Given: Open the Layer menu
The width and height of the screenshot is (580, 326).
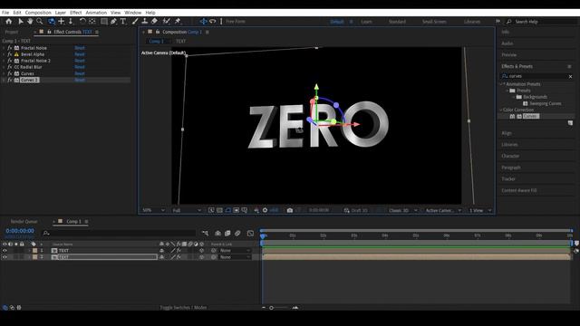Looking at the screenshot, I should [x=61, y=13].
